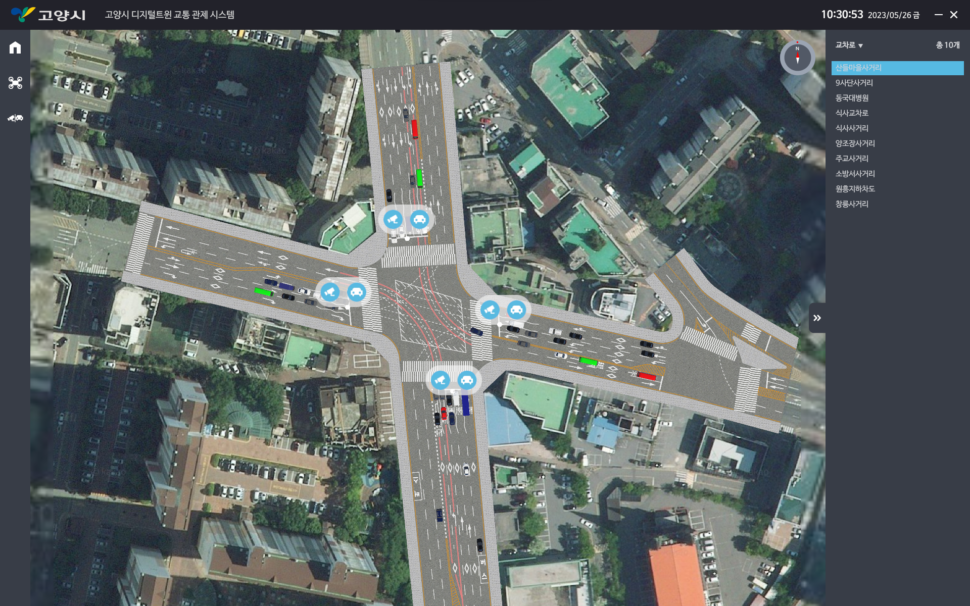Viewport: 970px width, 606px height.
Task: Click the east approach CCTV camera icon
Action: (490, 310)
